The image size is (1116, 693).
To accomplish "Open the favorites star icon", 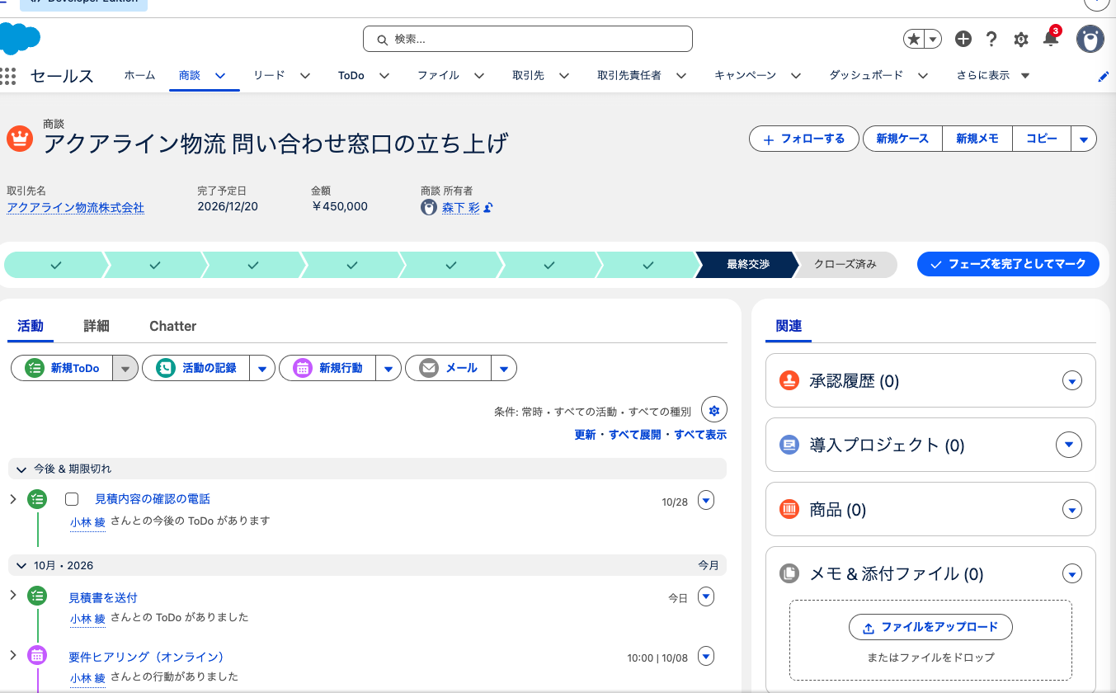I will click(x=914, y=39).
